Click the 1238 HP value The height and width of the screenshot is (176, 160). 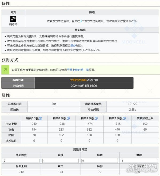[x=61, y=124]
